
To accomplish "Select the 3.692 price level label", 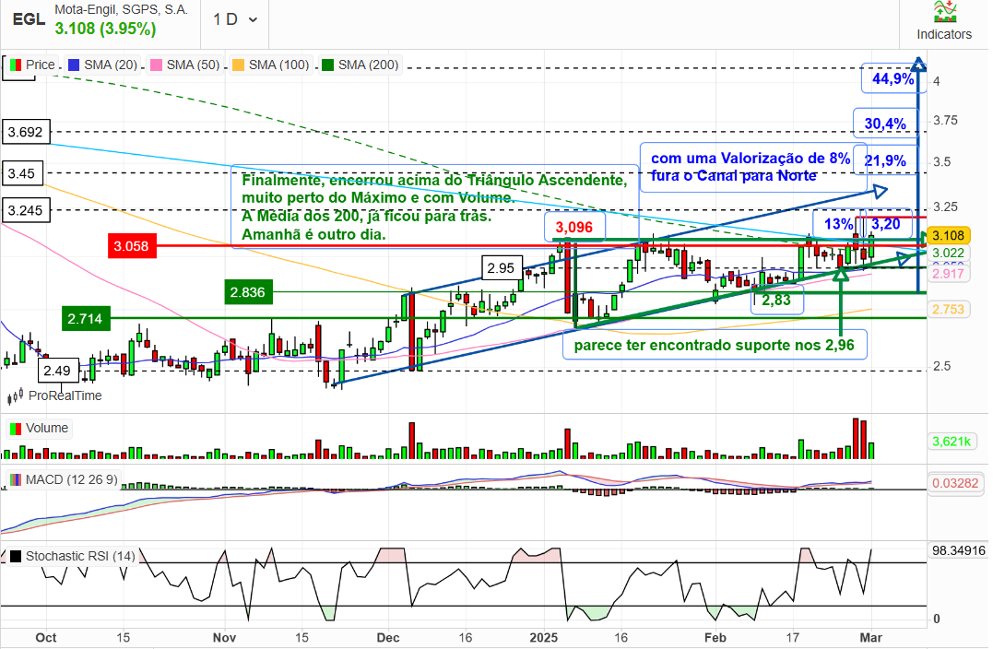I will click(x=25, y=132).
